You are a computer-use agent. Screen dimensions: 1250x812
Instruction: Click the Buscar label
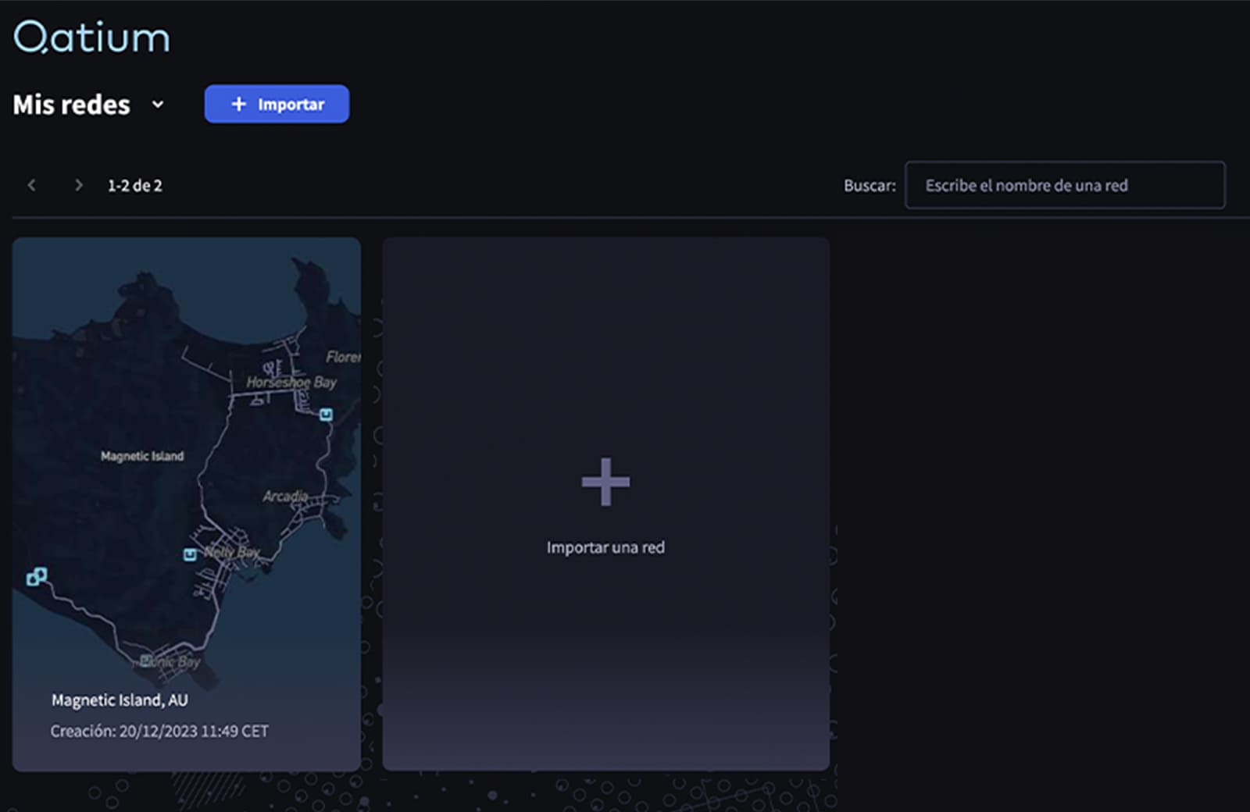pyautogui.click(x=869, y=186)
